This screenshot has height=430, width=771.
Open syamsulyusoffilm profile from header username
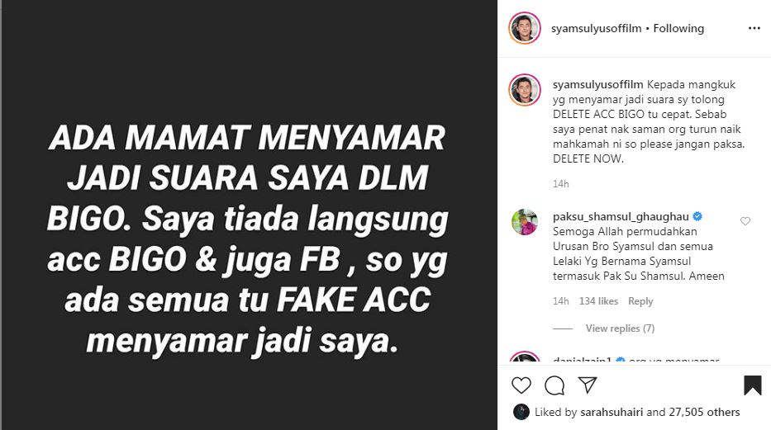(596, 28)
